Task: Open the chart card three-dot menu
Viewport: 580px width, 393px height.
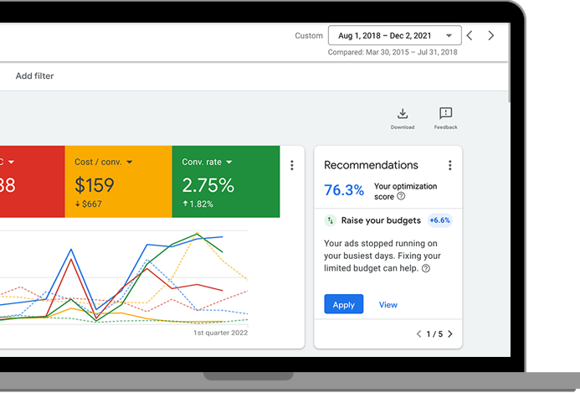Action: tap(291, 166)
